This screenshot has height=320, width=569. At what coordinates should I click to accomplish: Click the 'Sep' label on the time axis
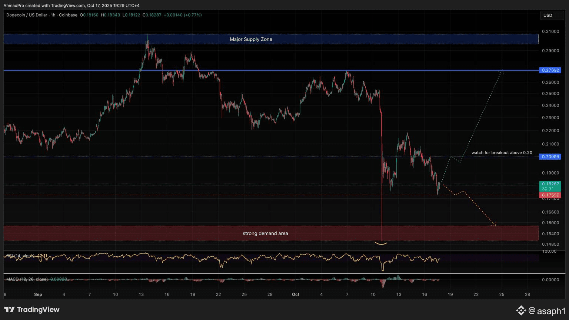click(38, 294)
